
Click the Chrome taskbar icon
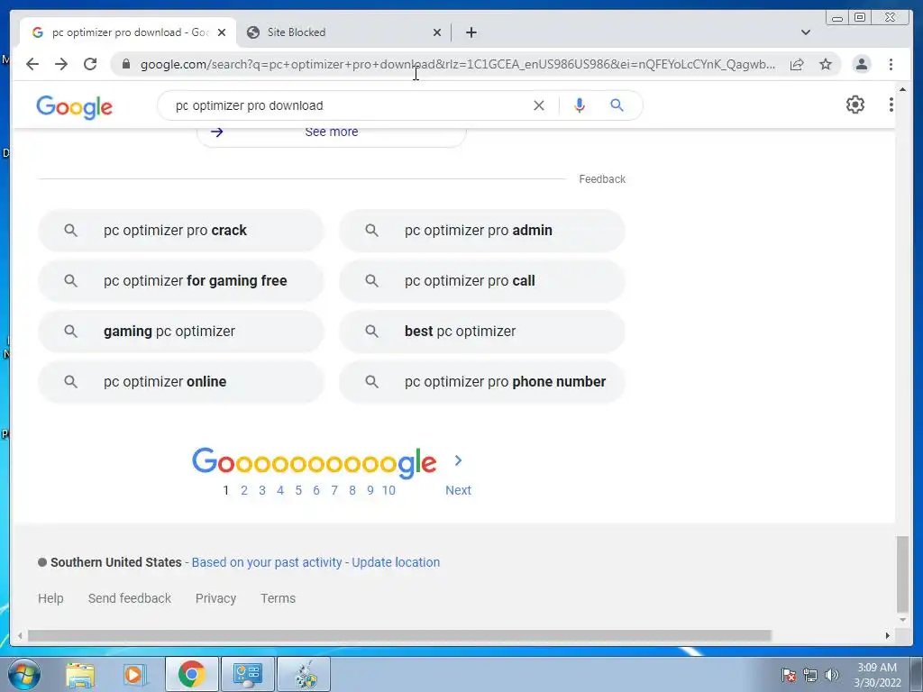(191, 674)
